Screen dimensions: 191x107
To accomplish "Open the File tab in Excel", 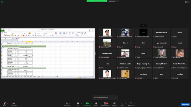I will (2, 31).
